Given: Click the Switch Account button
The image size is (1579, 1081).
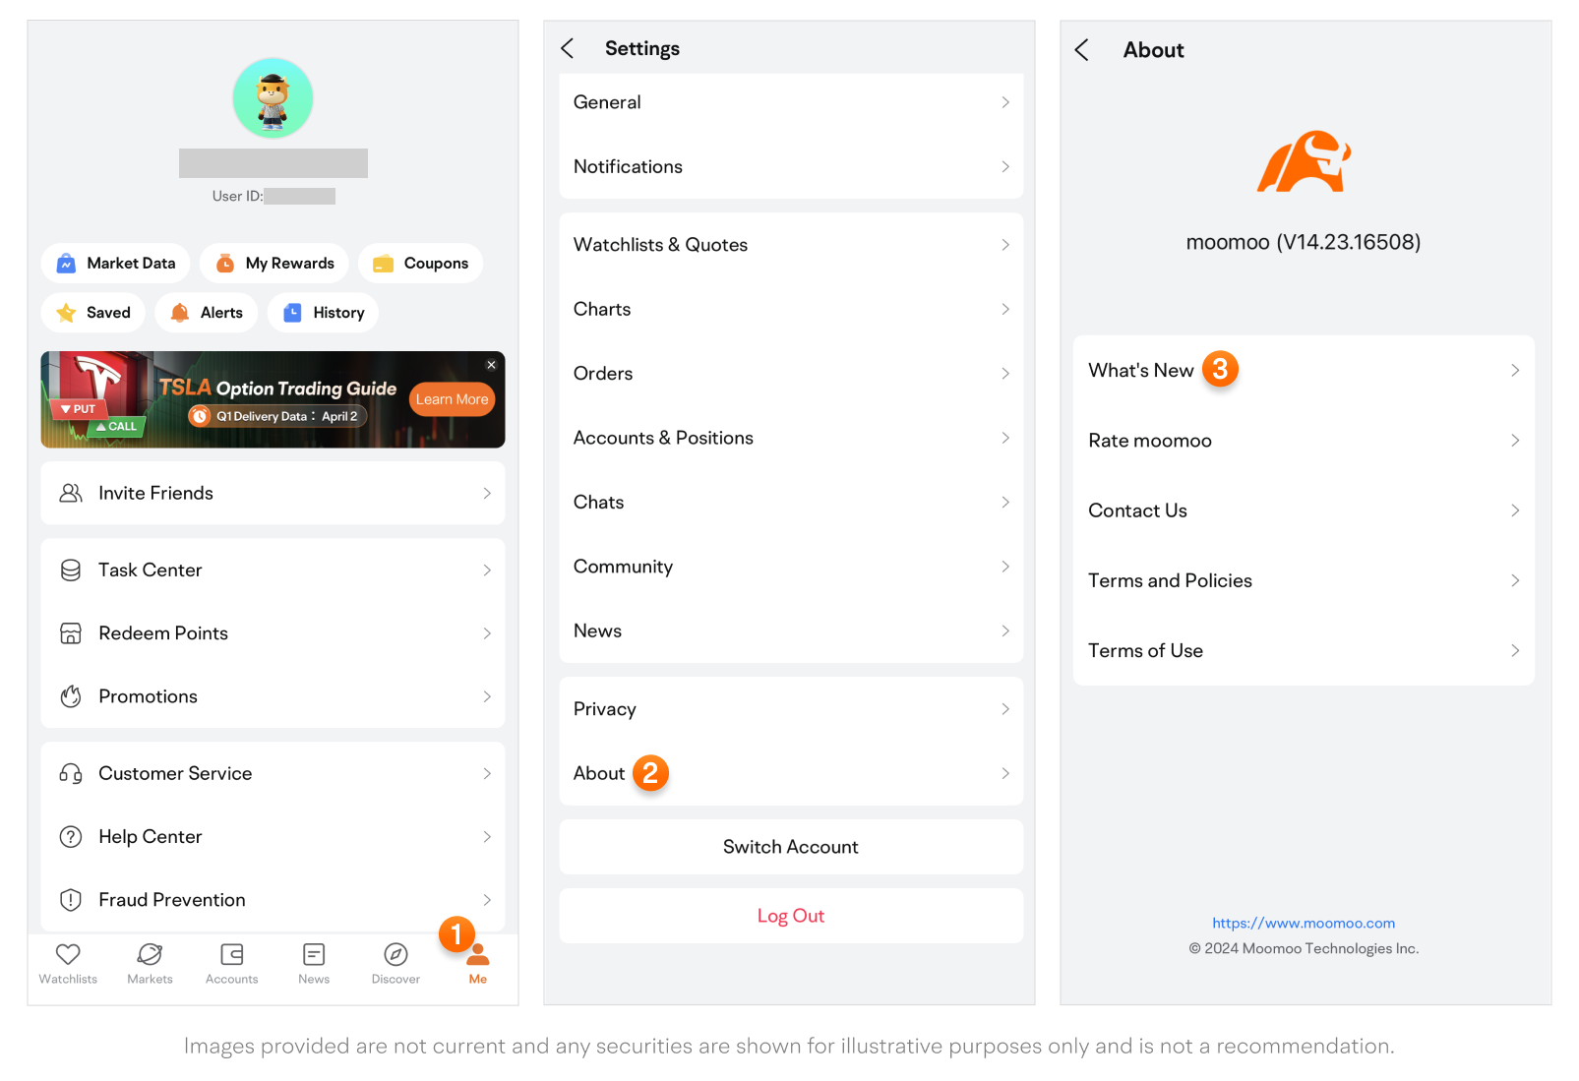Looking at the screenshot, I should [791, 847].
